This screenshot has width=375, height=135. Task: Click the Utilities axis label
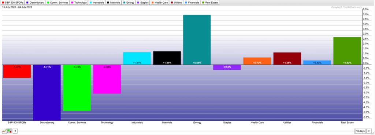[x=287, y=123]
